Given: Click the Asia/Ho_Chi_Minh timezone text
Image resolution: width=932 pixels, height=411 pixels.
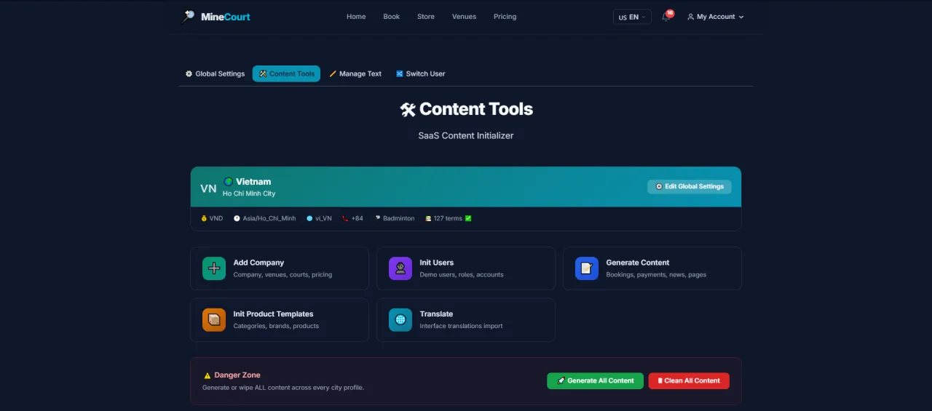Looking at the screenshot, I should [269, 218].
